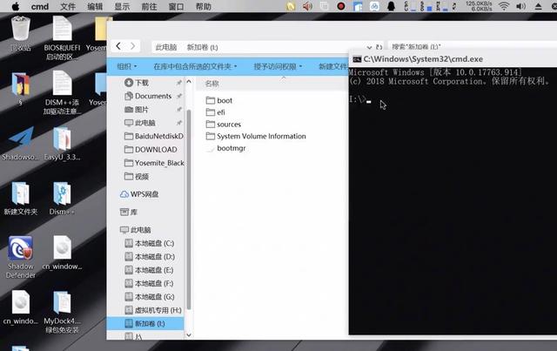Open the DISM++ document icon on desktop

(62, 92)
